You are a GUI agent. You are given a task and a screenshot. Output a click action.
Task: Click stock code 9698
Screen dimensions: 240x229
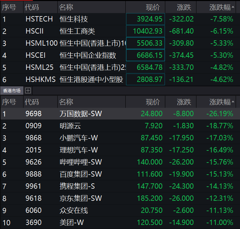(34, 114)
